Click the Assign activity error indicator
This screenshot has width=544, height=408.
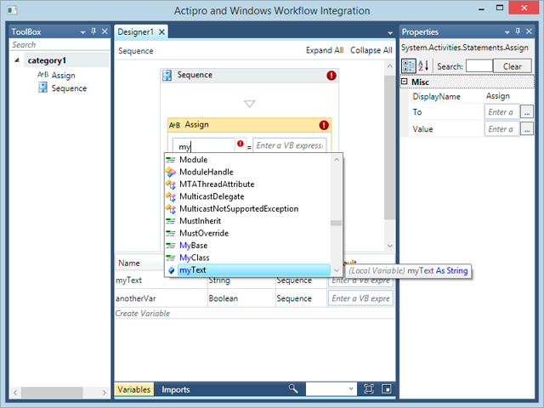[324, 125]
